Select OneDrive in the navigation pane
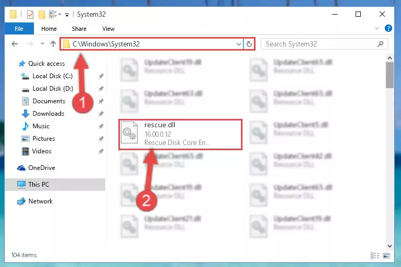 [41, 168]
